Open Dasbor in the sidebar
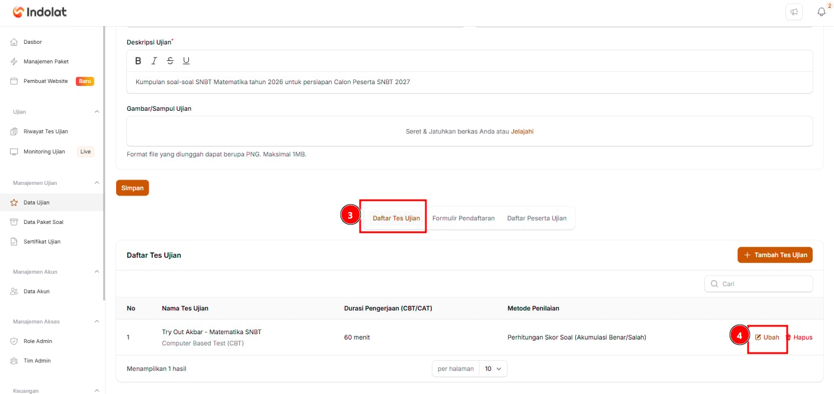834x394 pixels. point(52,42)
